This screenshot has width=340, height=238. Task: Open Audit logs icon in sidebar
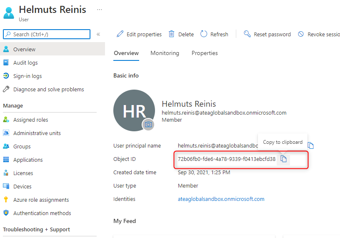[6, 63]
